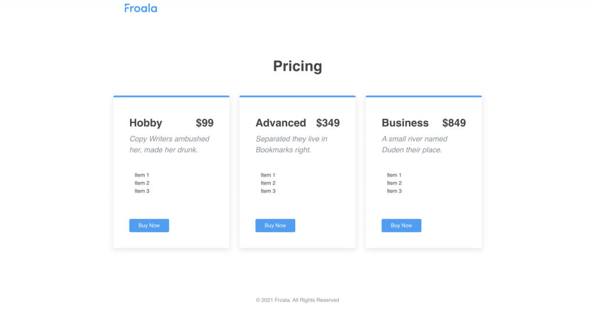Click the Froala logo
Screen dimensions: 595x314
point(141,8)
